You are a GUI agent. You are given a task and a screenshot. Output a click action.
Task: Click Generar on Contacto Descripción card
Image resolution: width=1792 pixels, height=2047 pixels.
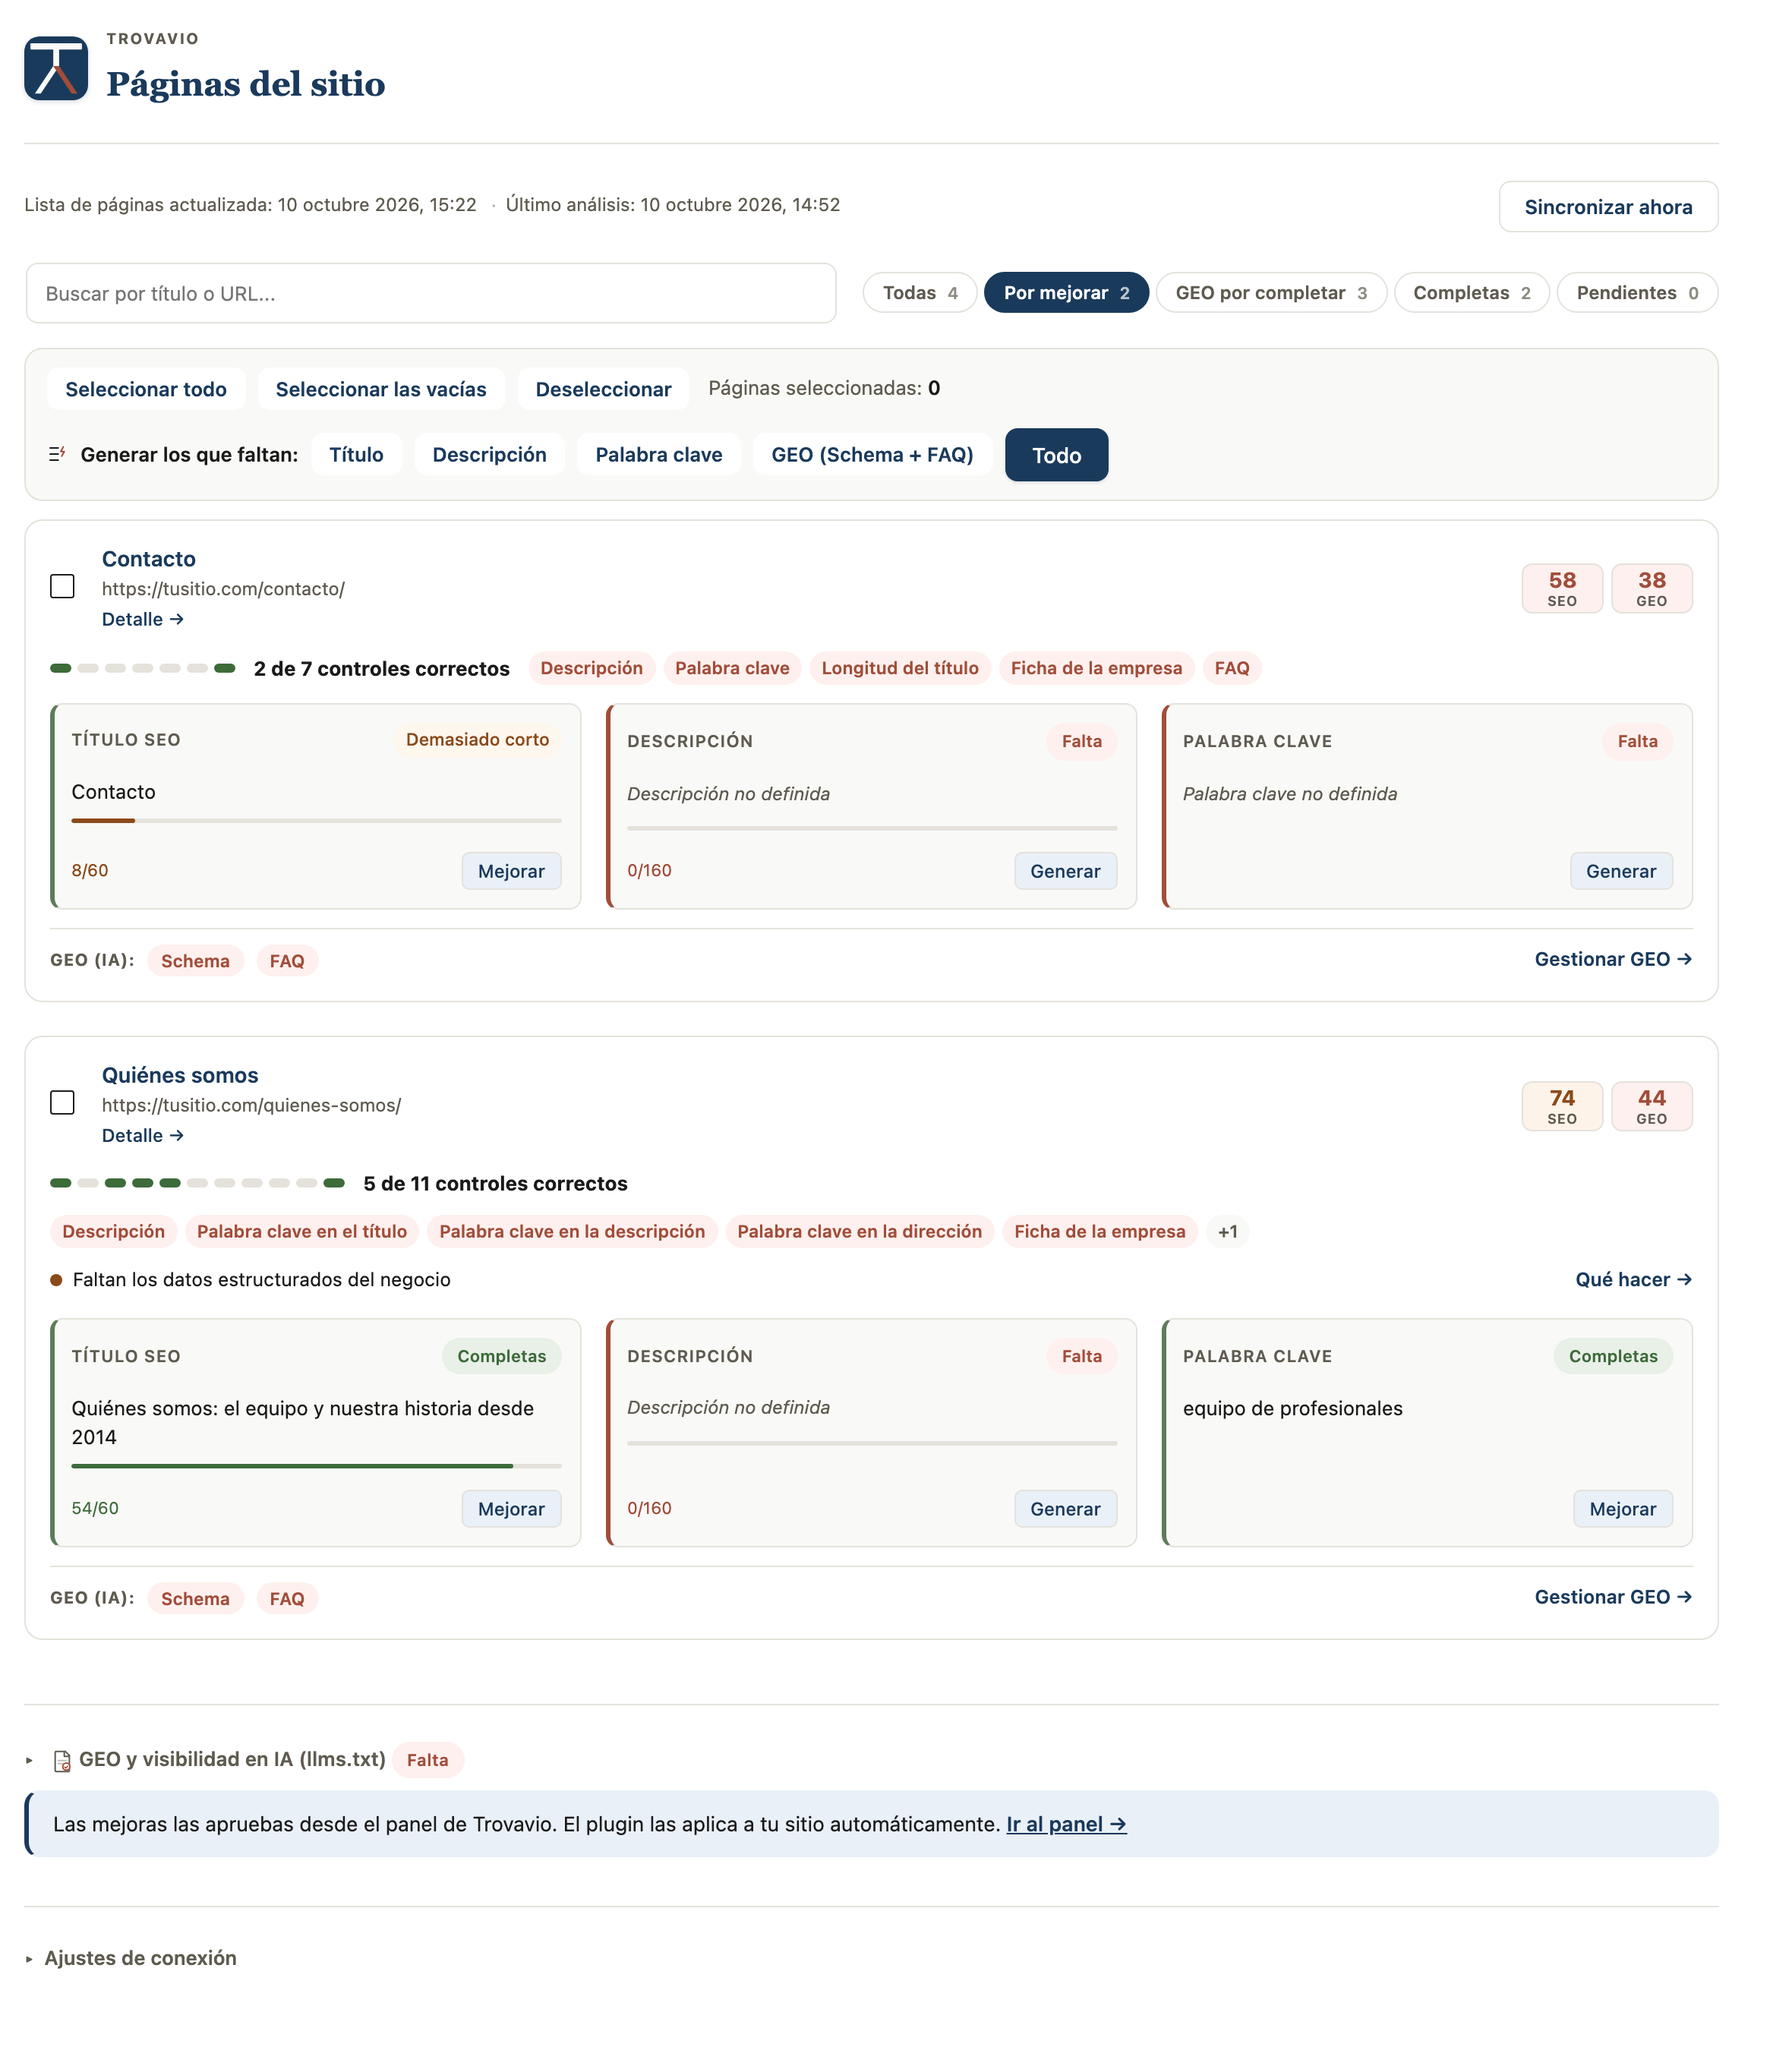[1065, 871]
